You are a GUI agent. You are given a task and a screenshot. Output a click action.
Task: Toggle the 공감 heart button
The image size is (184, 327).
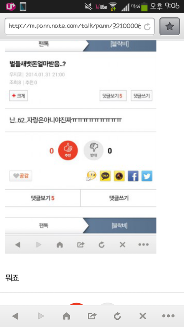[21, 176]
